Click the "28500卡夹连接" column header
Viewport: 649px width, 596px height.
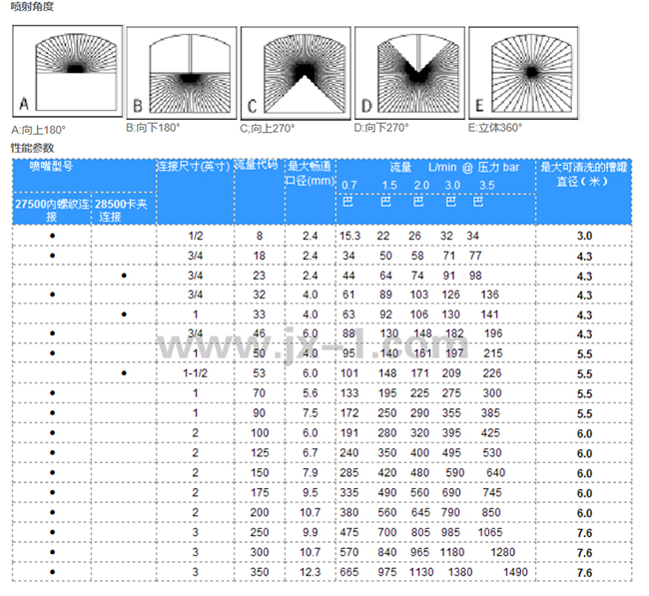(x=123, y=210)
